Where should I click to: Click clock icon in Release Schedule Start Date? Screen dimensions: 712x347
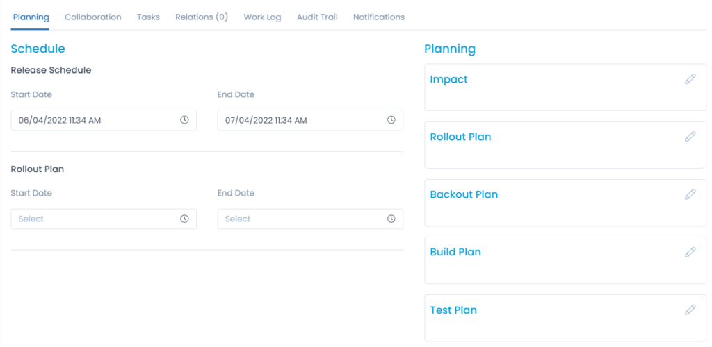[x=184, y=120]
